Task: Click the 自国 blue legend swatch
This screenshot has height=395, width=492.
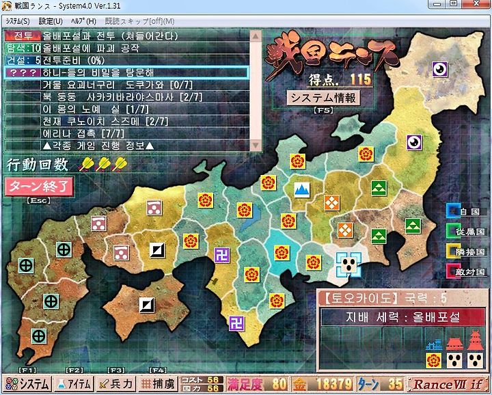Action: tap(453, 210)
